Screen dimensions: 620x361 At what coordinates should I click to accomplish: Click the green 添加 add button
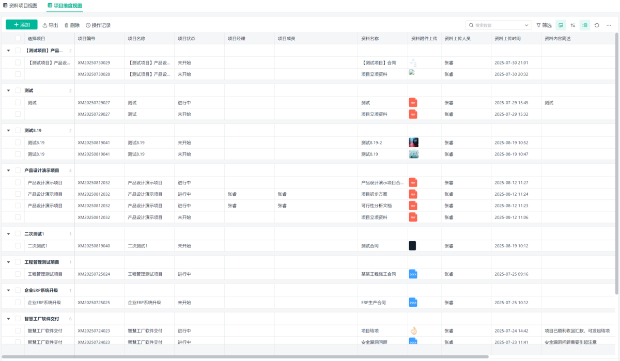pos(22,25)
